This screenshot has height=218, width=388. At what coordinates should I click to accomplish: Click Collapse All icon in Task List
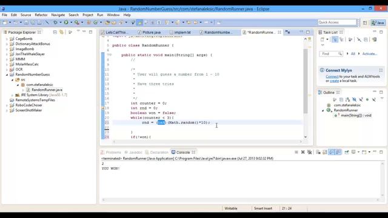point(366,39)
